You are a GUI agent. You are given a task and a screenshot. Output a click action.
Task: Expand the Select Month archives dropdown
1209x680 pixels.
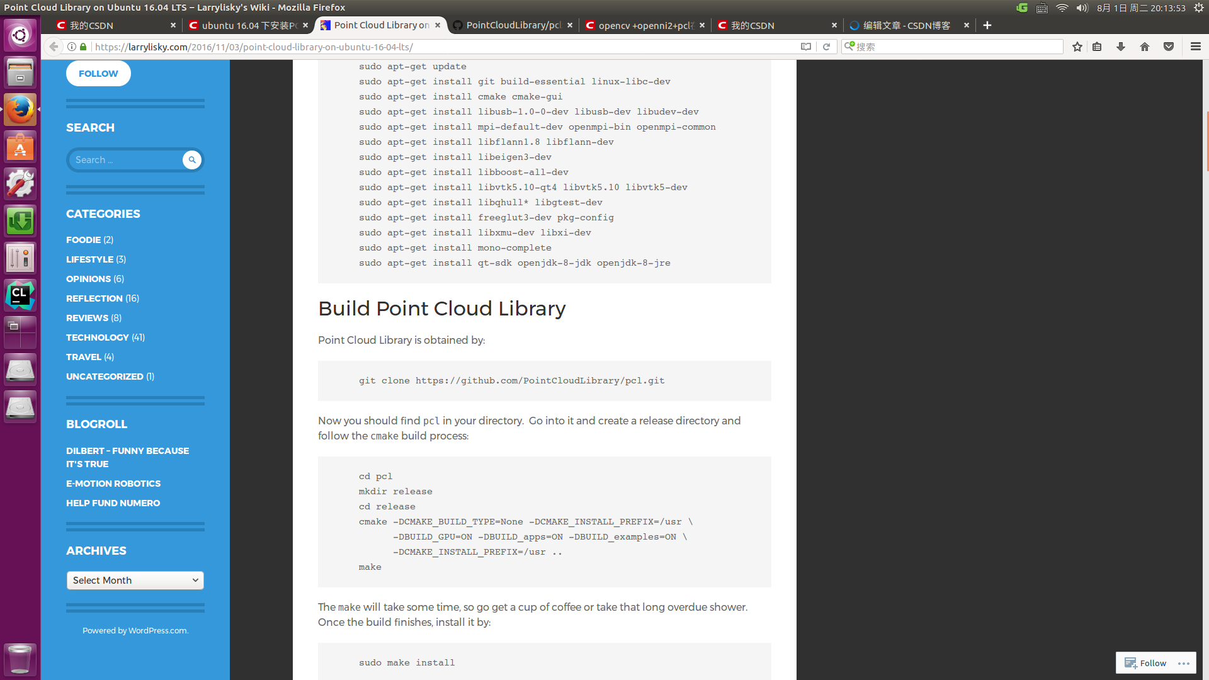point(135,581)
